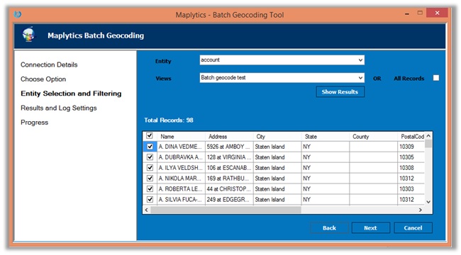461x255 pixels.
Task: Sort by the State column header
Action: coord(326,136)
